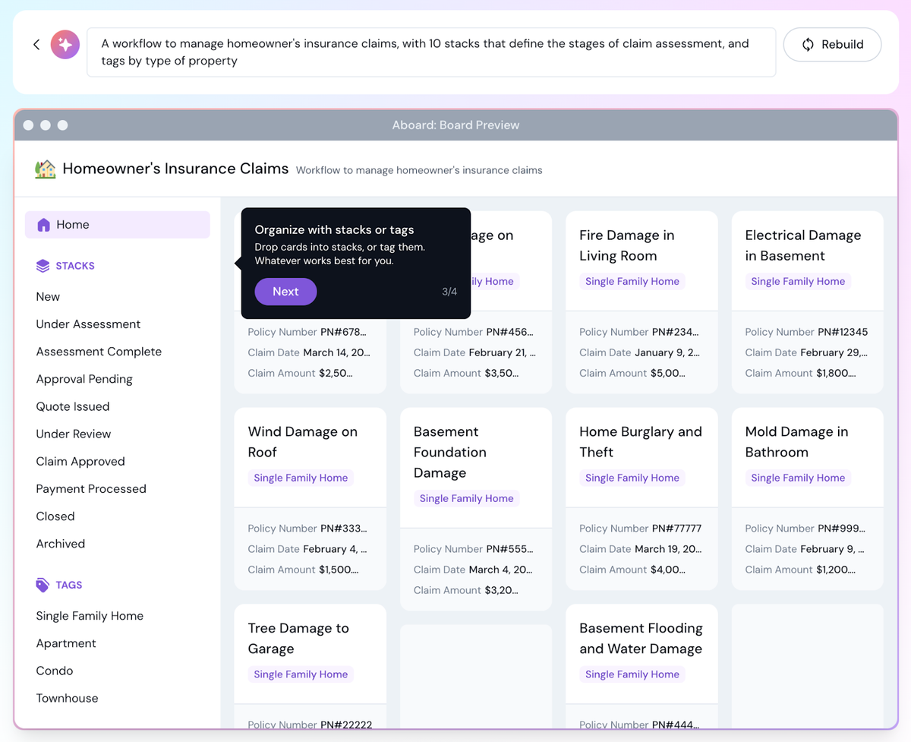Select the Approval Pending stack
Screen dimensions: 911x742
[84, 379]
